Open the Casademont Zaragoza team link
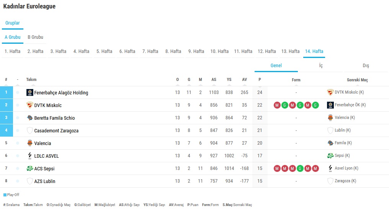This screenshot has width=389, height=216. pos(56,131)
